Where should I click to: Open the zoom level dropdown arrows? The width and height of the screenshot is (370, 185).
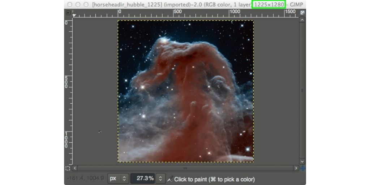tap(160, 178)
